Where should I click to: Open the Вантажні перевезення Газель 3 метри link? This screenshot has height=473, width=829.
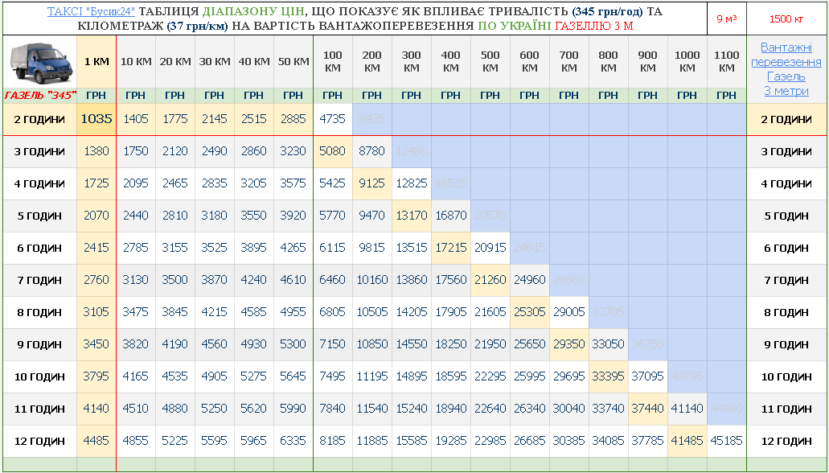pyautogui.click(x=786, y=69)
